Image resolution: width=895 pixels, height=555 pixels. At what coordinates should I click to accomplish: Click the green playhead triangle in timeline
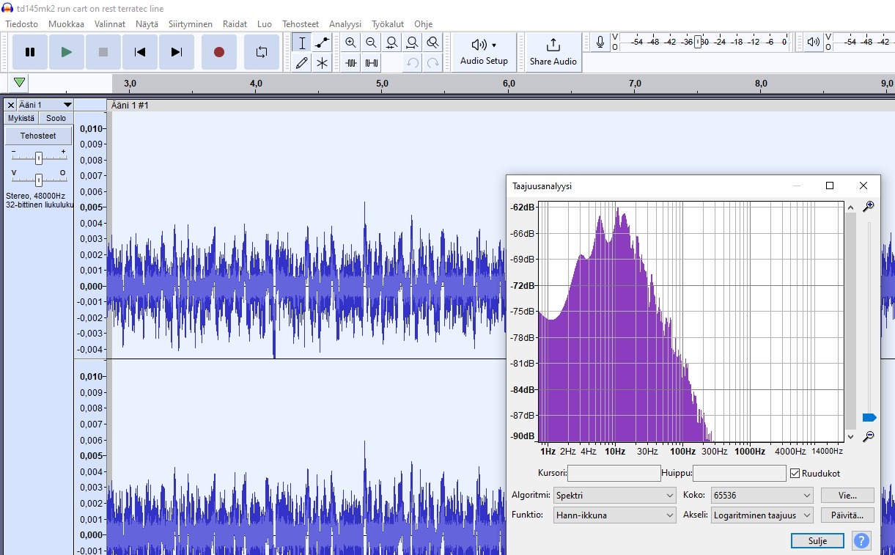[x=20, y=83]
